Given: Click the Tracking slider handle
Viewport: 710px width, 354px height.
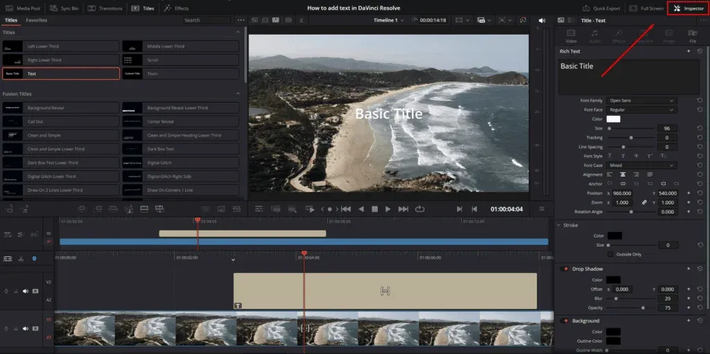Looking at the screenshot, I should (x=631, y=138).
